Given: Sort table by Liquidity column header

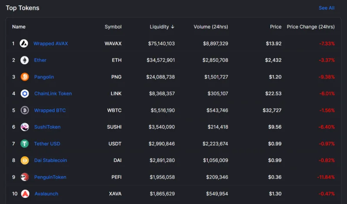Looking at the screenshot, I should [x=159, y=27].
